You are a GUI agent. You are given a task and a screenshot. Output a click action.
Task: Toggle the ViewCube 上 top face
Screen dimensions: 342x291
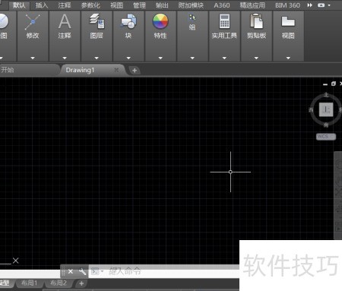pyautogui.click(x=326, y=109)
